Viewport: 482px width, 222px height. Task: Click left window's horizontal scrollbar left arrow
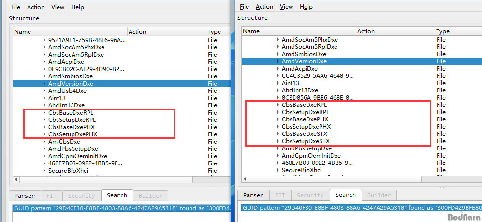[17, 179]
